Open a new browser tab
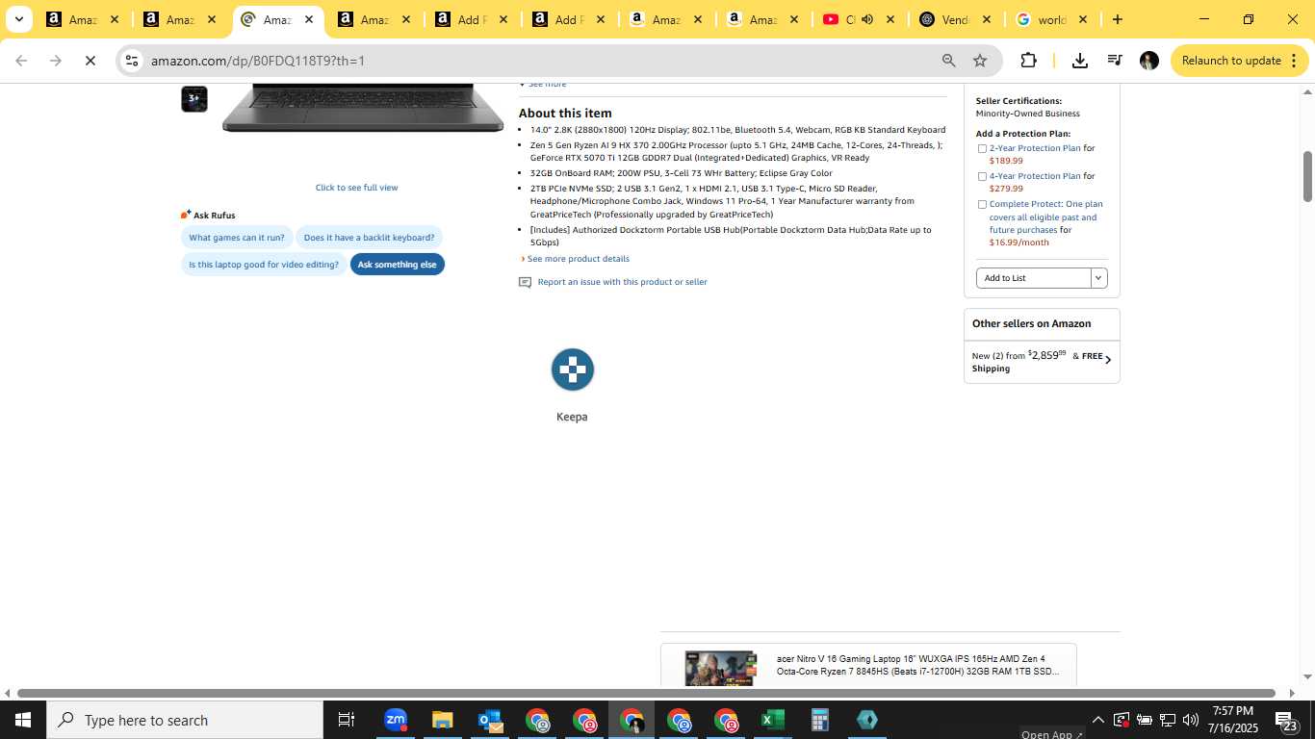The image size is (1315, 739). [1117, 19]
